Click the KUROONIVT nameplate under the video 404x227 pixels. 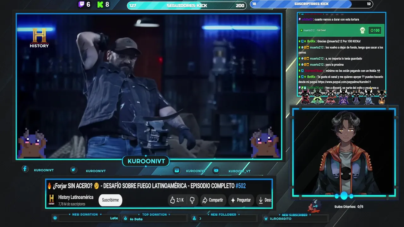pos(146,161)
